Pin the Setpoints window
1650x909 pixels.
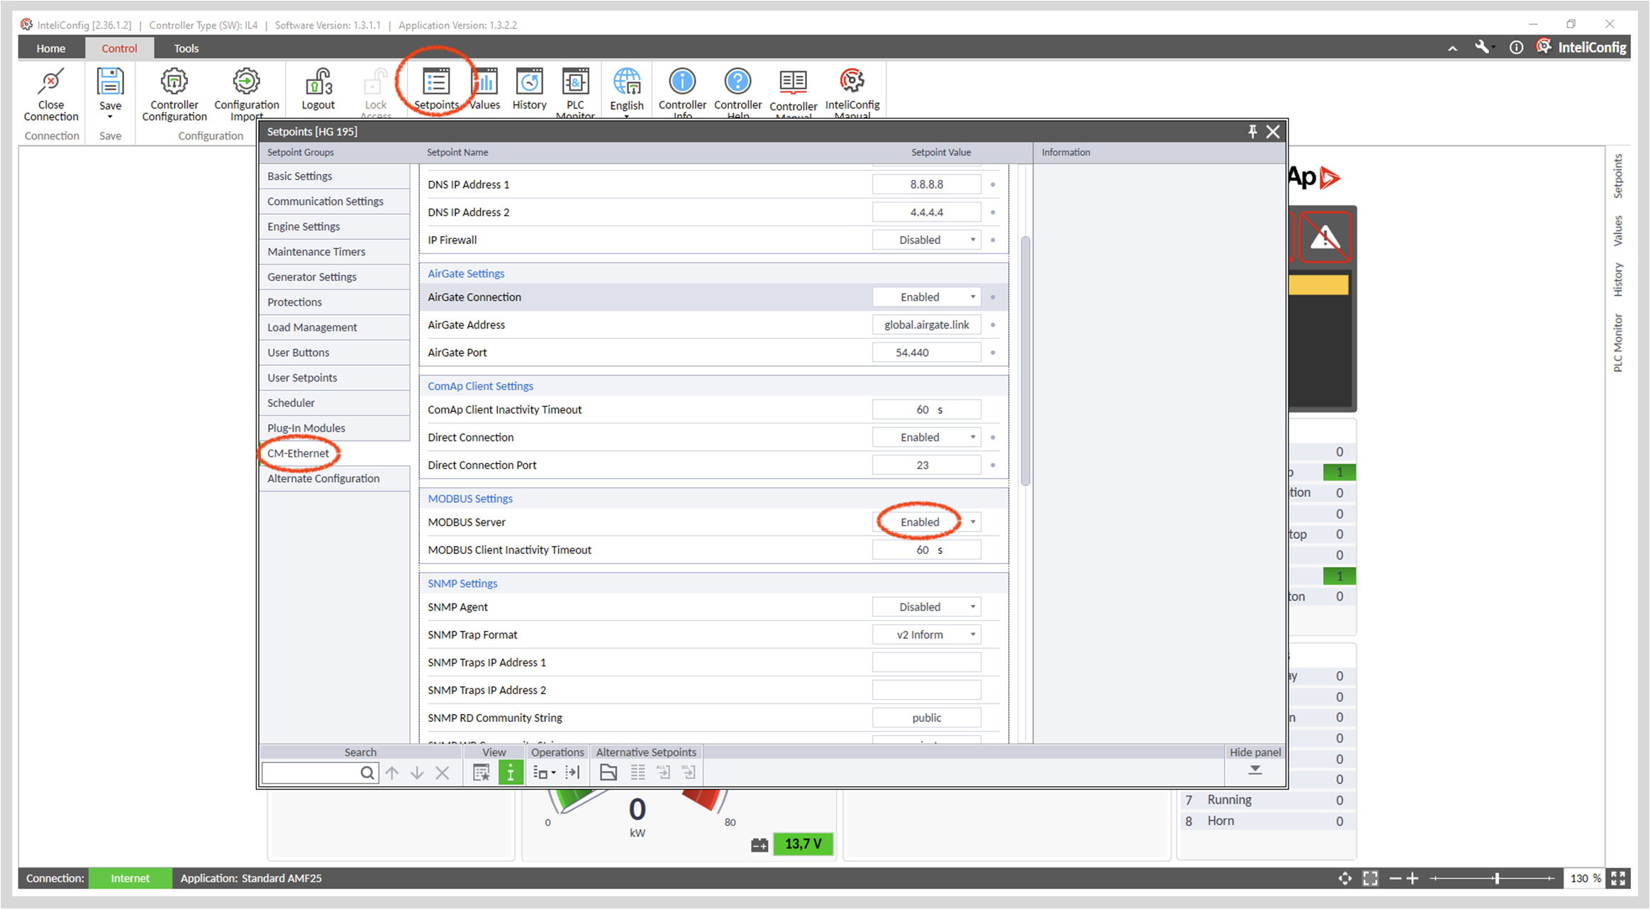pos(1252,131)
